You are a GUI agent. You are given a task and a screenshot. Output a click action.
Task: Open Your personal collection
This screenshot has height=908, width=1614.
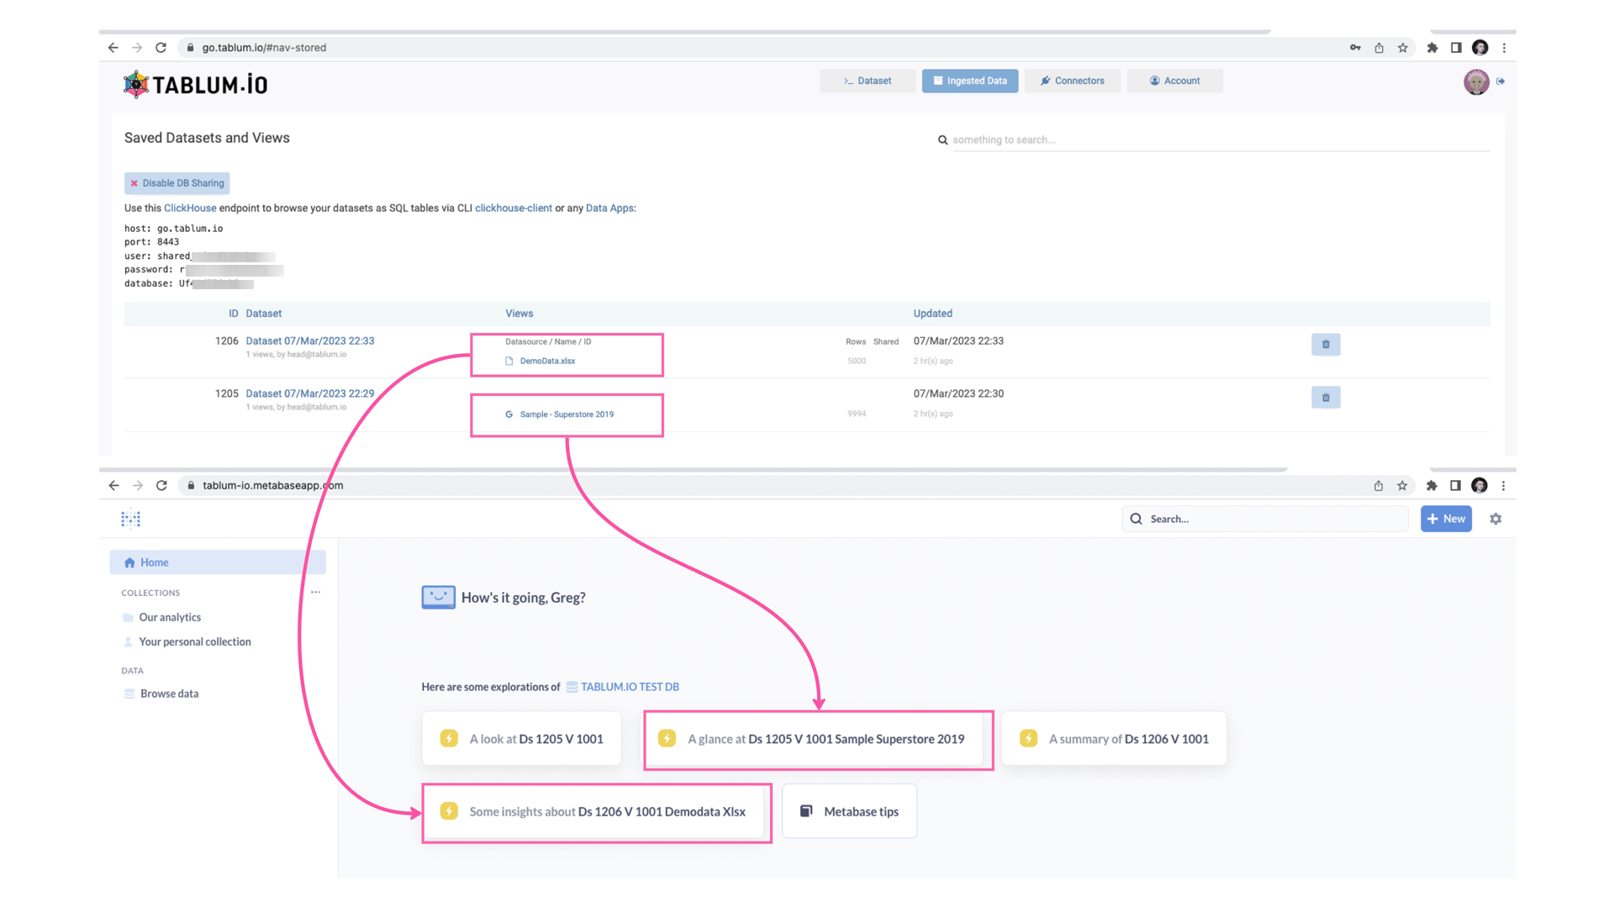pos(194,641)
